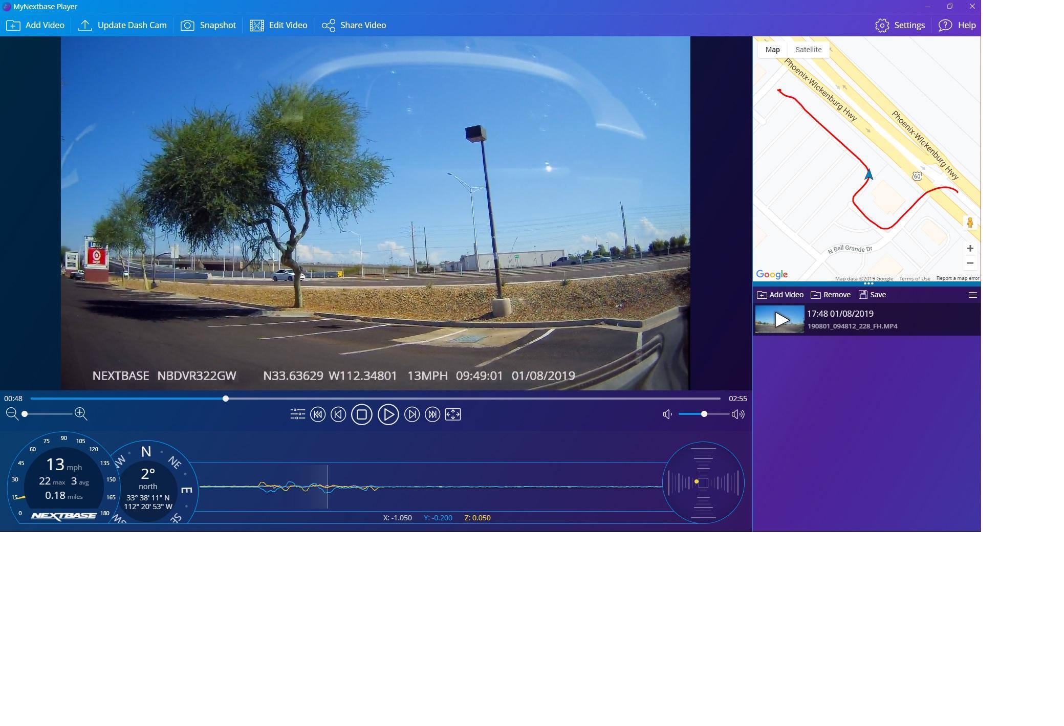The image size is (1064, 726).
Task: Toggle fullscreen video view
Action: (x=453, y=414)
